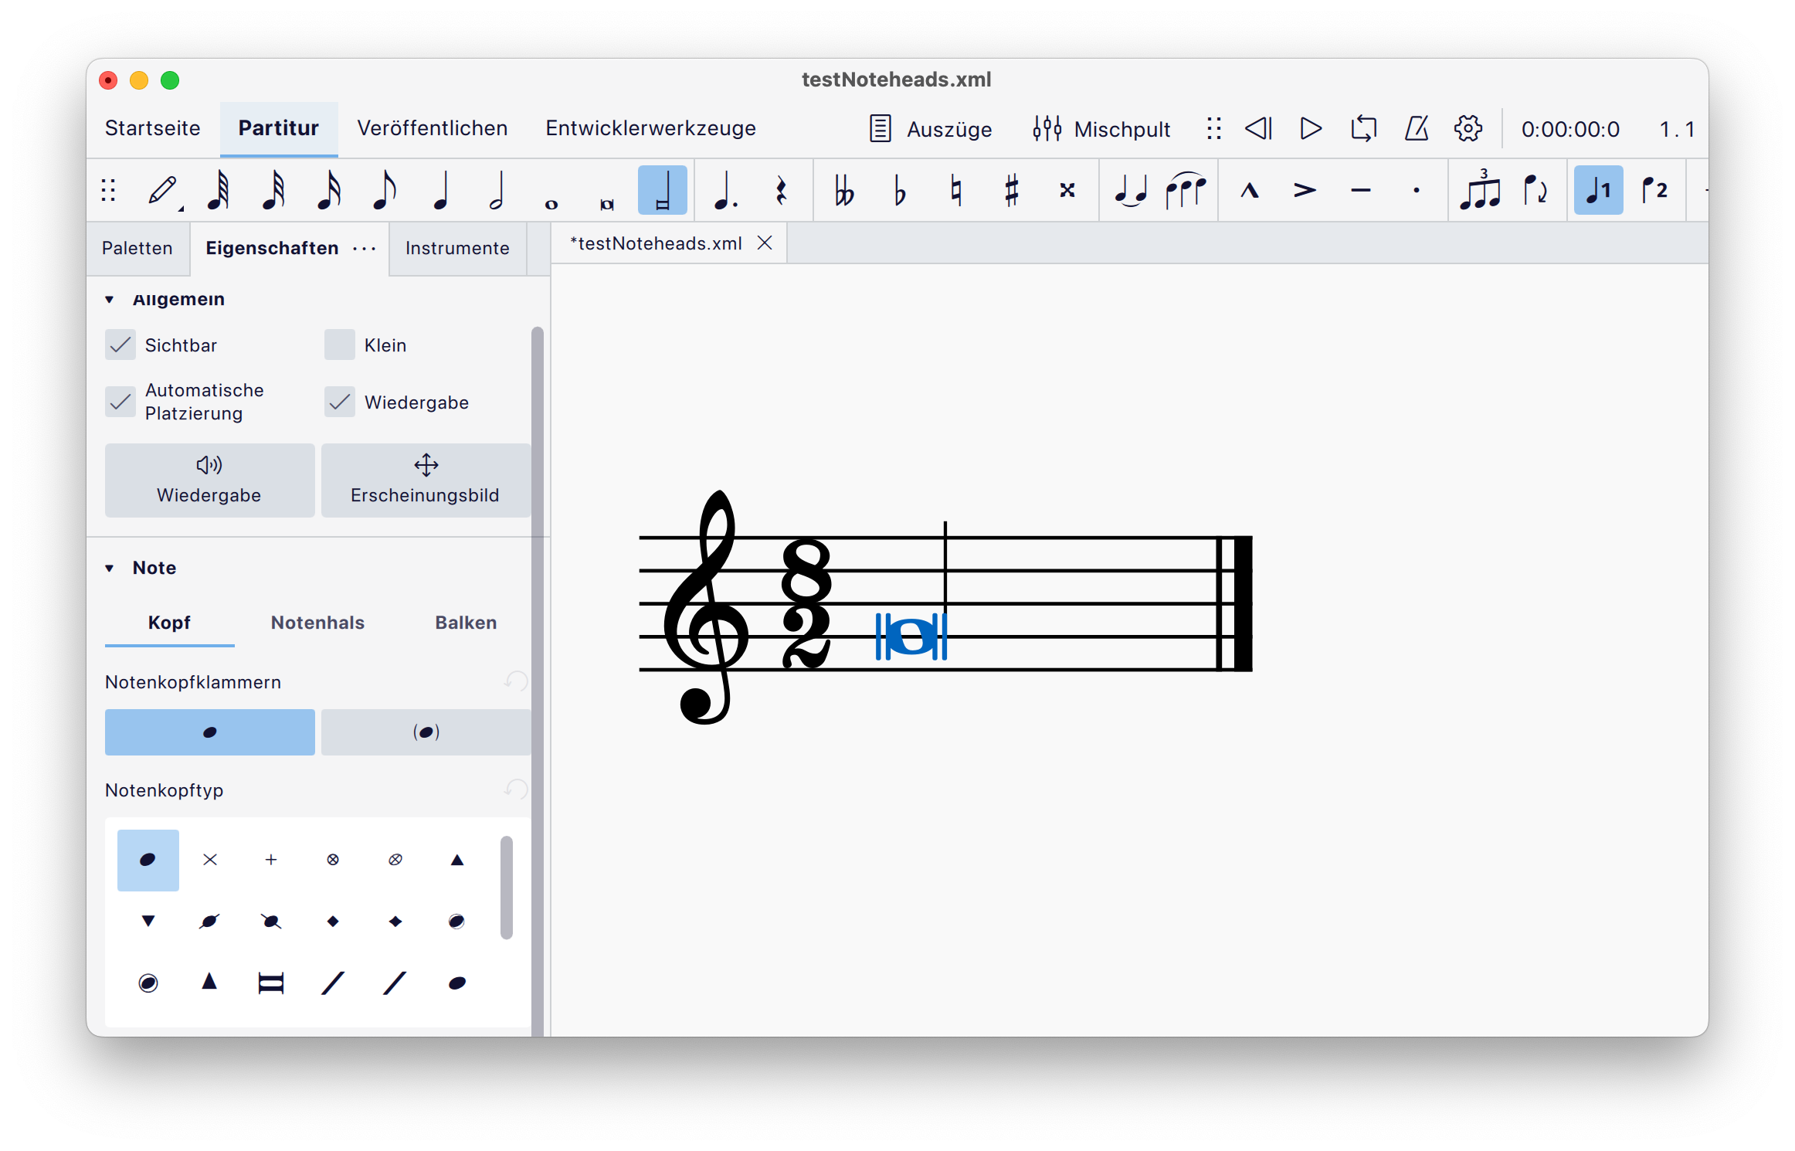Open the Erscheinungsbild settings

tap(426, 479)
